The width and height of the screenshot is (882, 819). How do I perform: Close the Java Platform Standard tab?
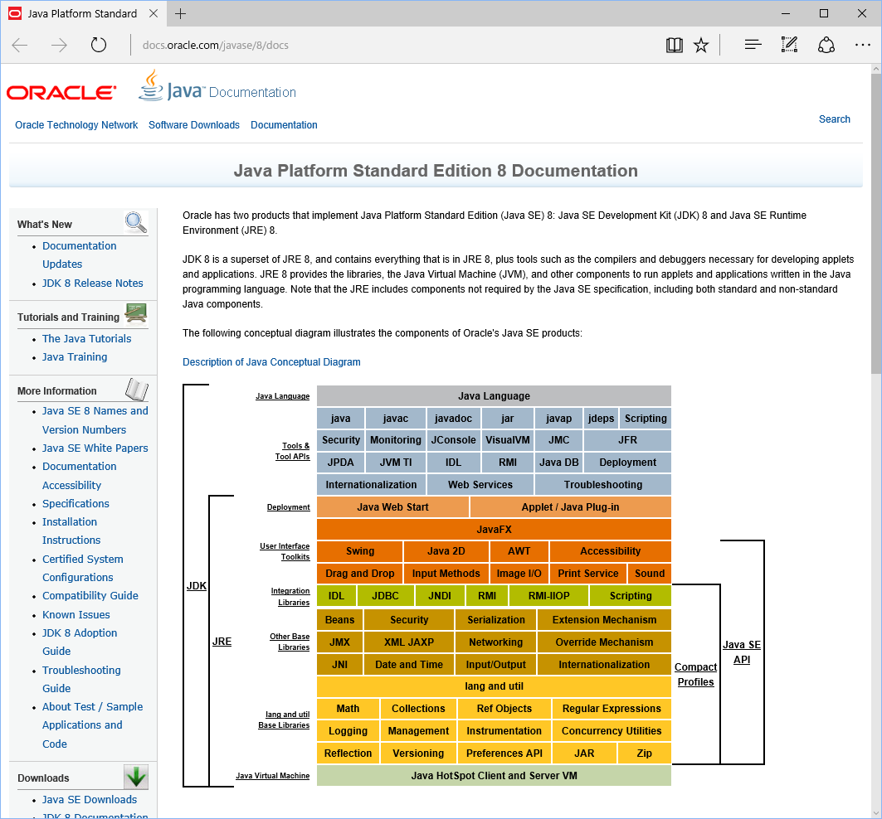click(153, 13)
